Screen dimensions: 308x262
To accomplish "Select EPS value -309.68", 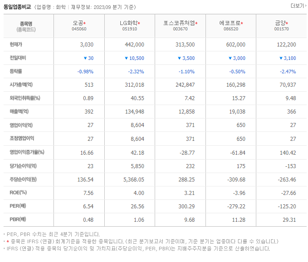I will coord(236,179).
